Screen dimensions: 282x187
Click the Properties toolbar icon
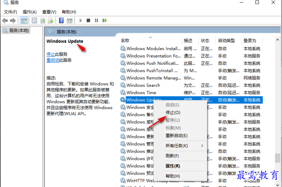click(34, 21)
